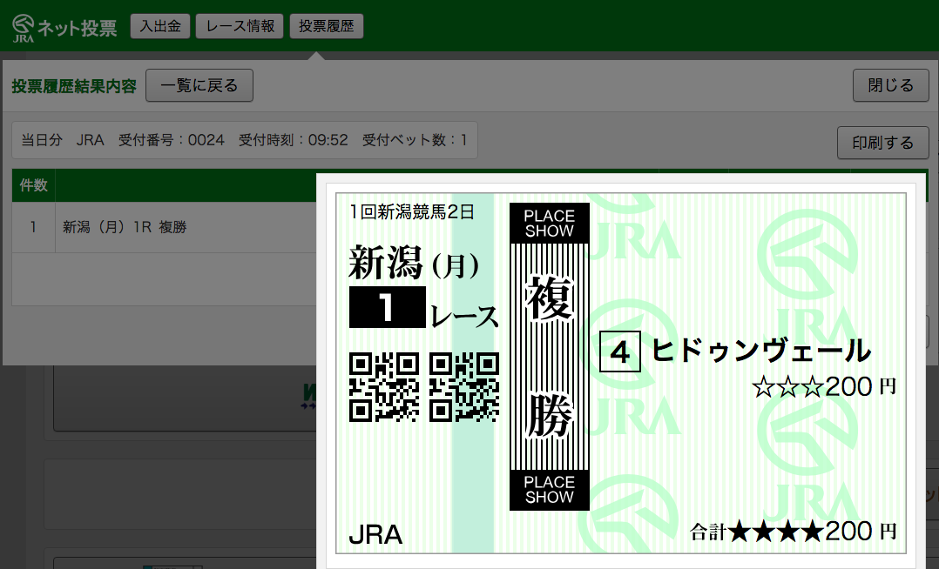Click the 受付ベット数：1 text
This screenshot has width=939, height=569.
(415, 140)
